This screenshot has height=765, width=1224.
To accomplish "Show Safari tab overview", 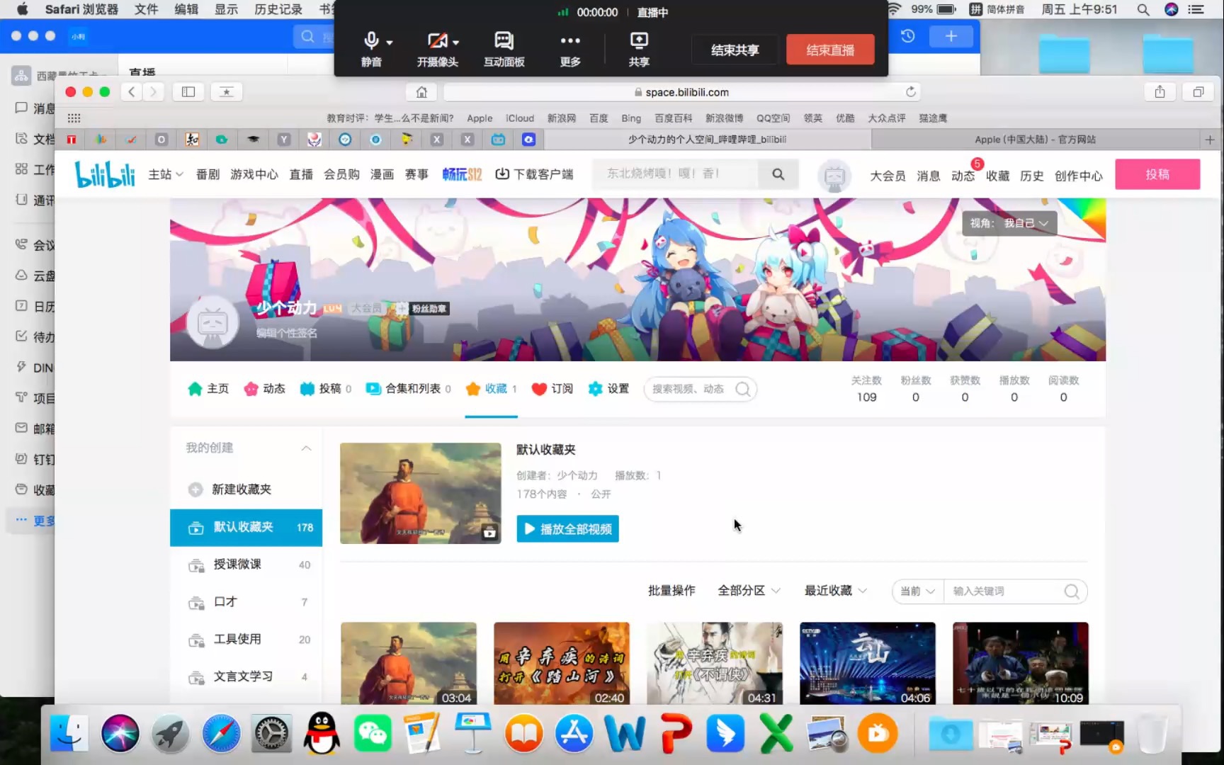I will tap(1198, 92).
